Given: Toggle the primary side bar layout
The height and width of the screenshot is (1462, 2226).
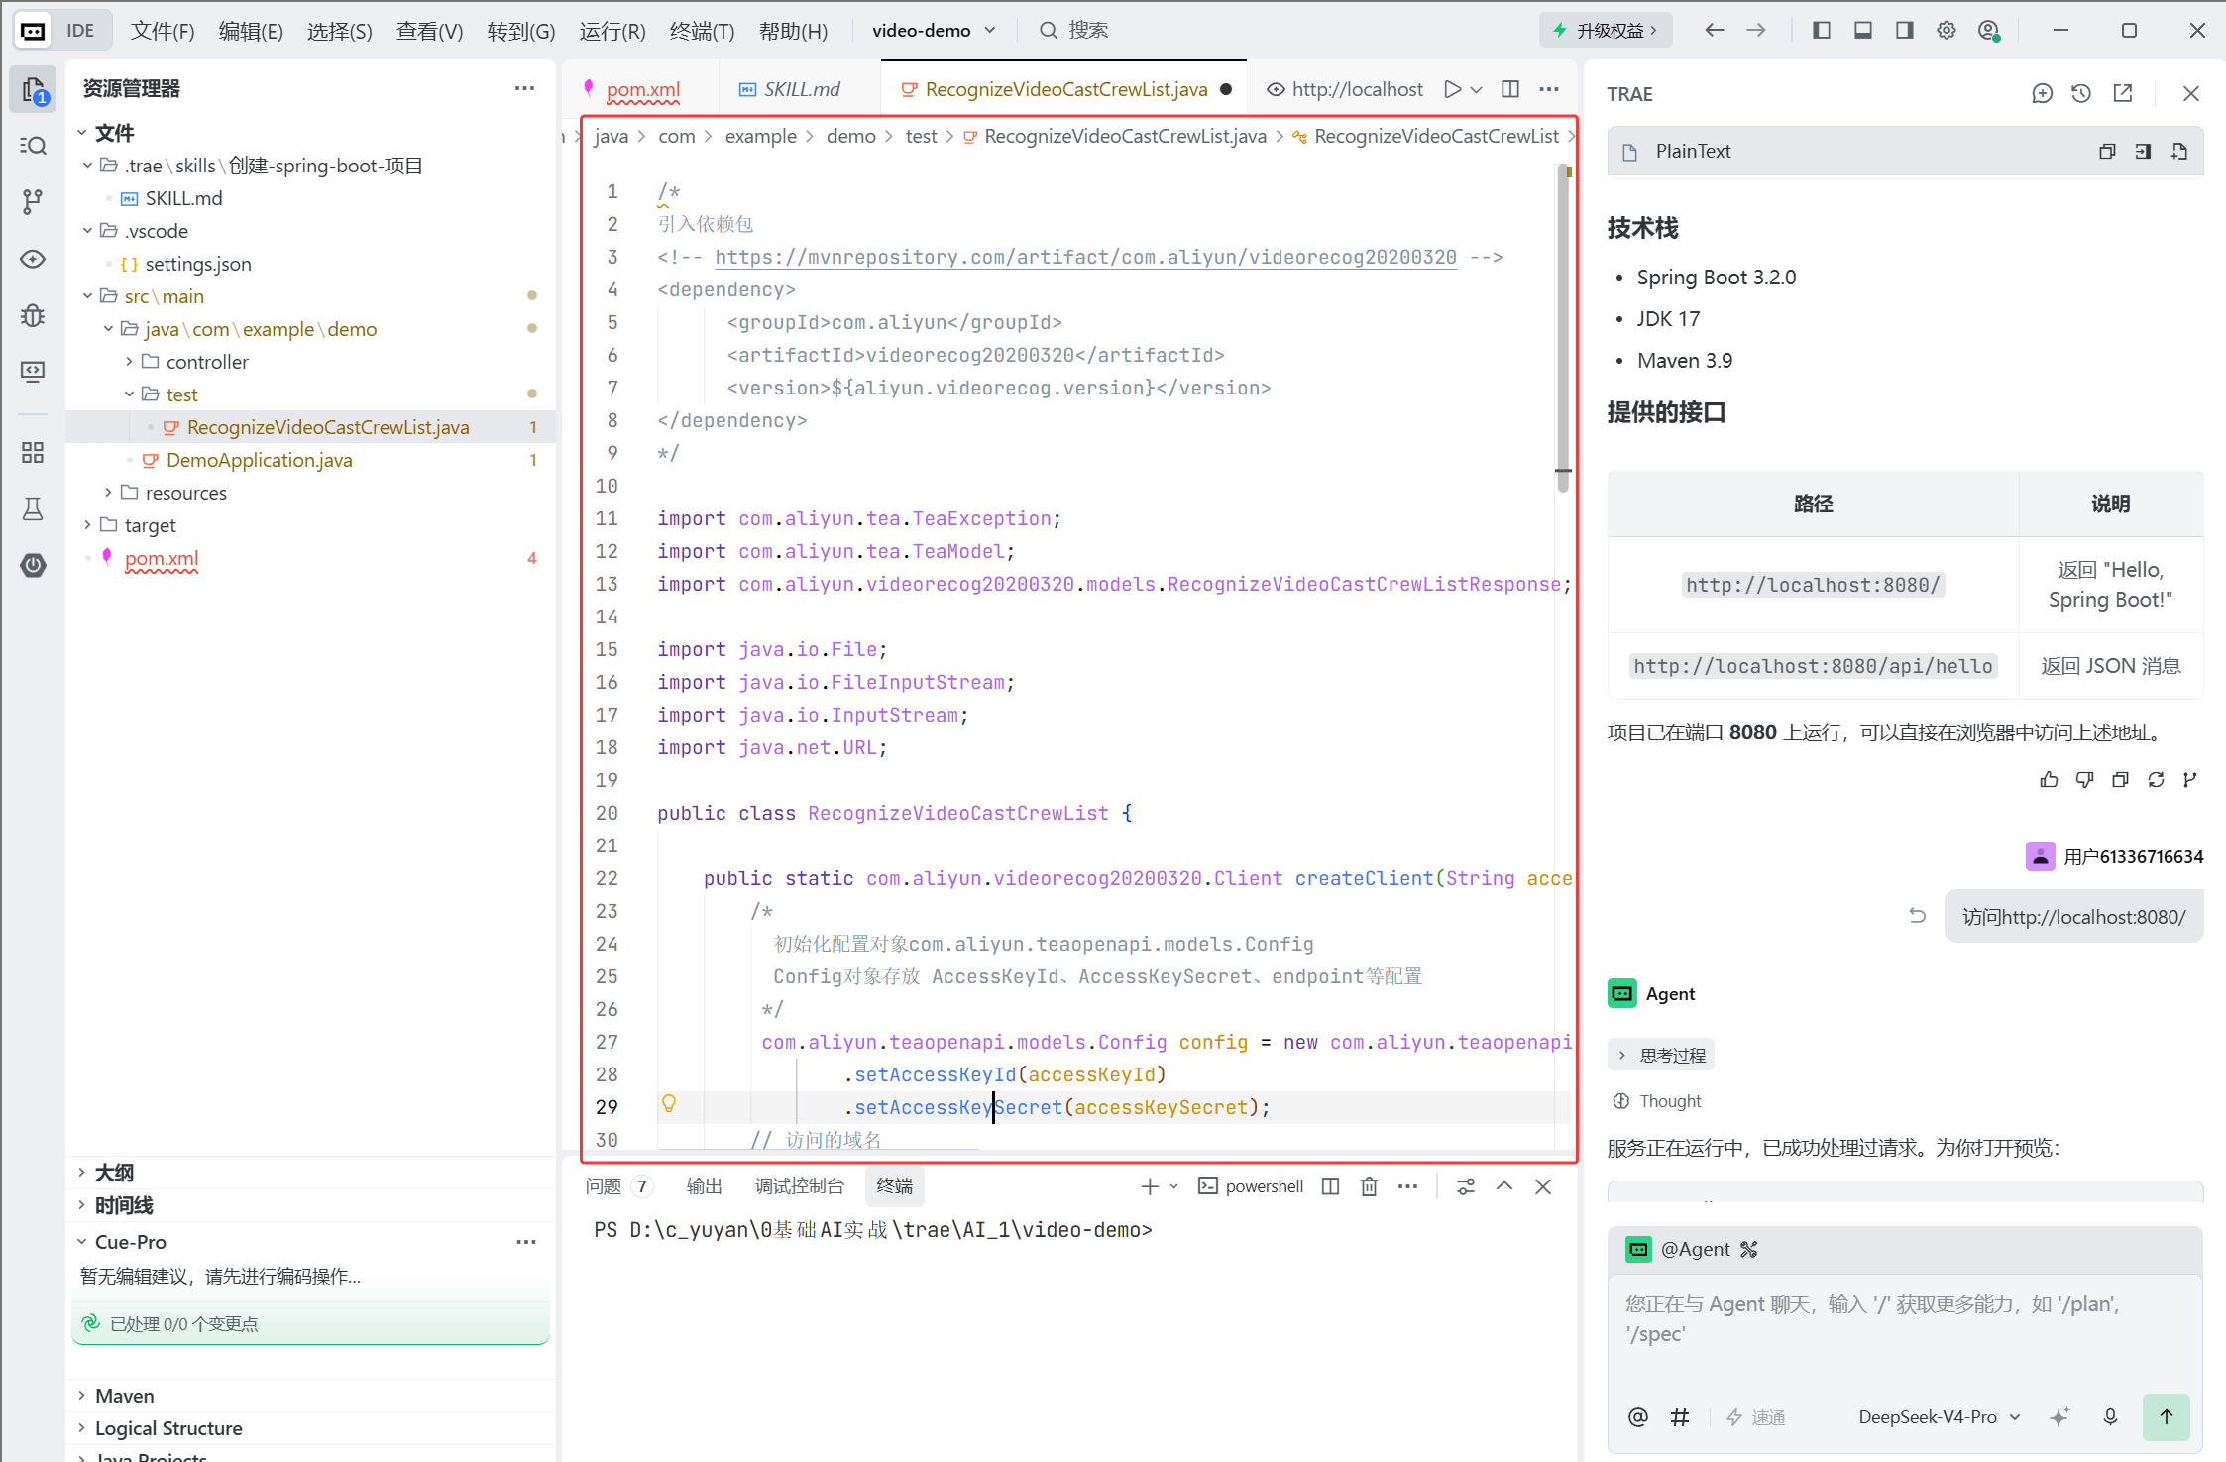Looking at the screenshot, I should 1821,31.
